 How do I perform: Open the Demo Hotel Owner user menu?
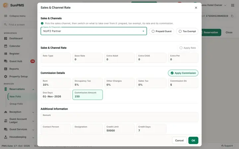coord(214,5)
